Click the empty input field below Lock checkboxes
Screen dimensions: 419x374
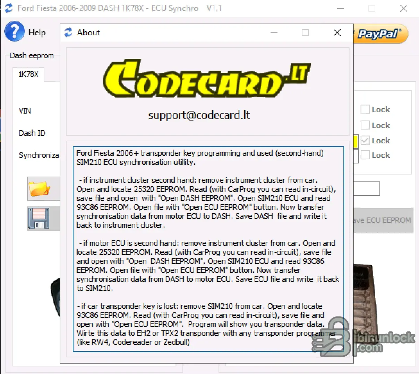point(367,189)
